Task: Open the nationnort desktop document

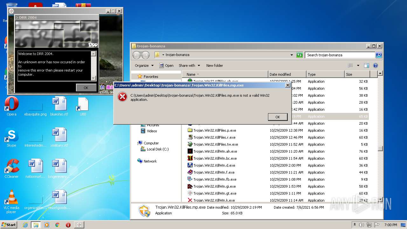Action: tap(35, 169)
